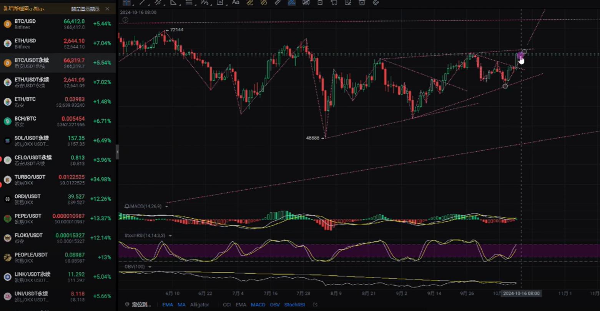Click the locate button at chart bottom
600x311 pixels.
[x=138, y=304]
